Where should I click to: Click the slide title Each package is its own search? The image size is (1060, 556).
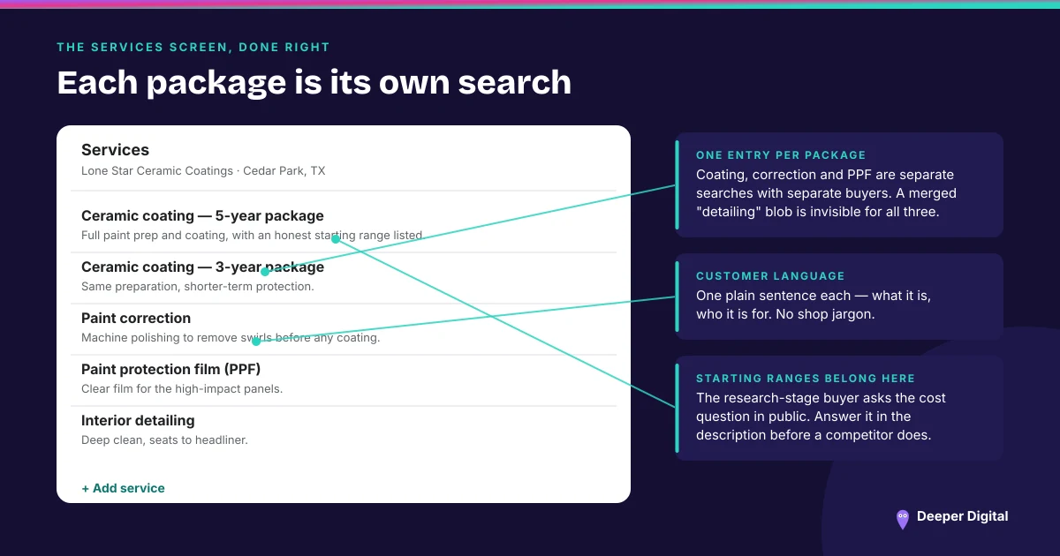pyautogui.click(x=314, y=82)
